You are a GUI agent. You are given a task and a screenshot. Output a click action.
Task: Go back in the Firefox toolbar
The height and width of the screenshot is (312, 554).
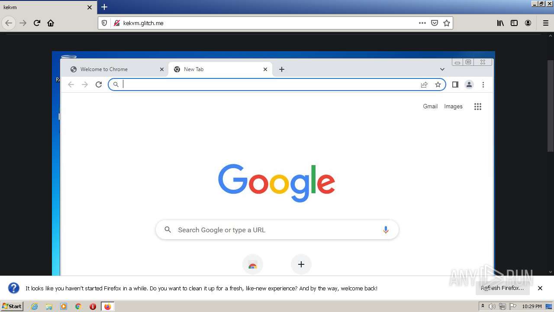[9, 23]
